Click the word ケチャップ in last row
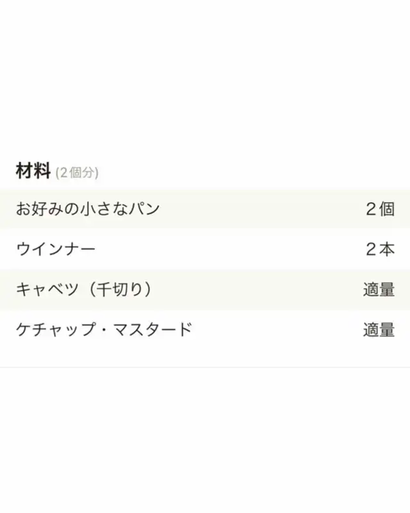 point(56,330)
